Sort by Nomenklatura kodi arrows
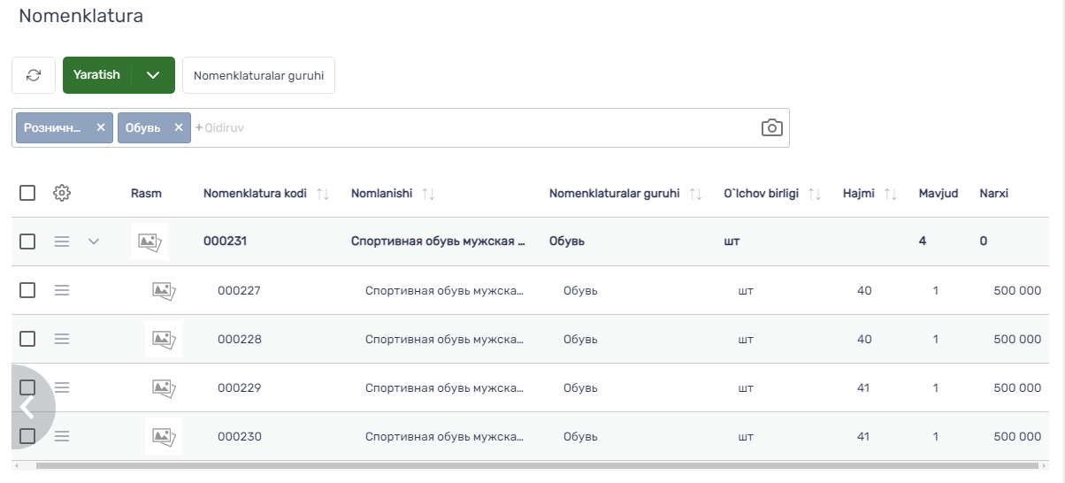 323,194
